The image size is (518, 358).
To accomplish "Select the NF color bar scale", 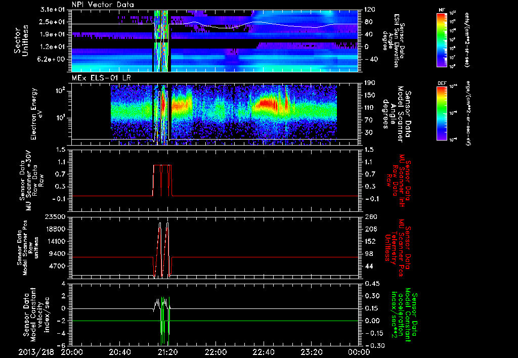I will coord(442,39).
